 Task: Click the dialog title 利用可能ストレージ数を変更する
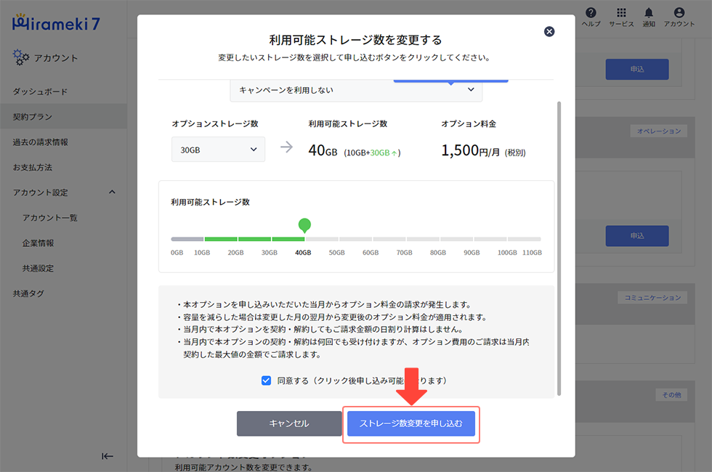click(355, 40)
